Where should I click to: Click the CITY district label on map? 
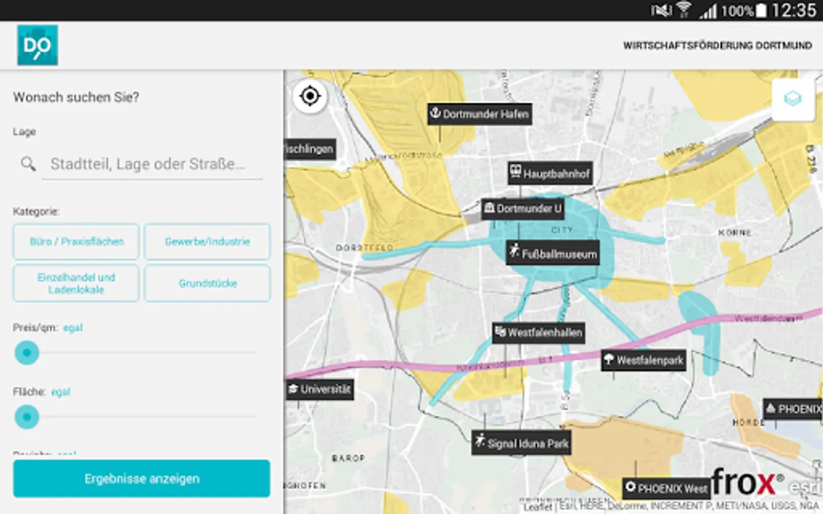click(562, 230)
